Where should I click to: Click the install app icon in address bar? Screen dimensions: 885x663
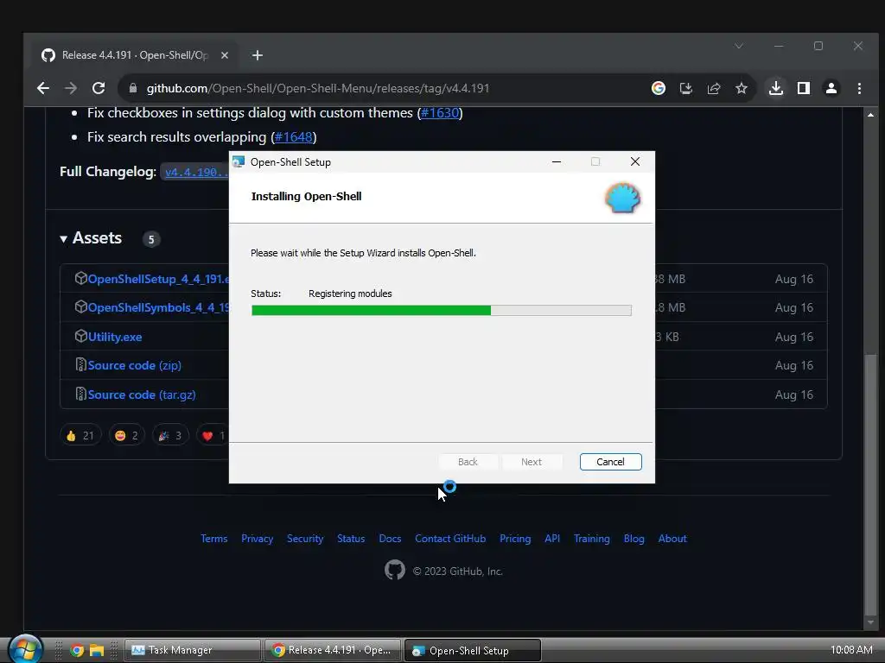pos(685,88)
